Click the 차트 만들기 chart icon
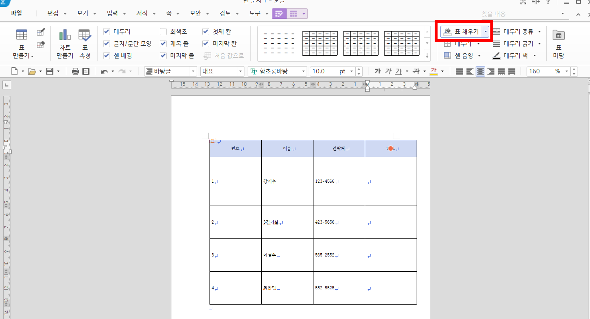Viewport: 590px width, 319px height. (x=65, y=35)
